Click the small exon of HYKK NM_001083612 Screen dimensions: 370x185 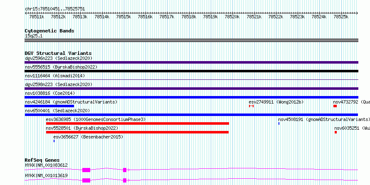point(125,170)
